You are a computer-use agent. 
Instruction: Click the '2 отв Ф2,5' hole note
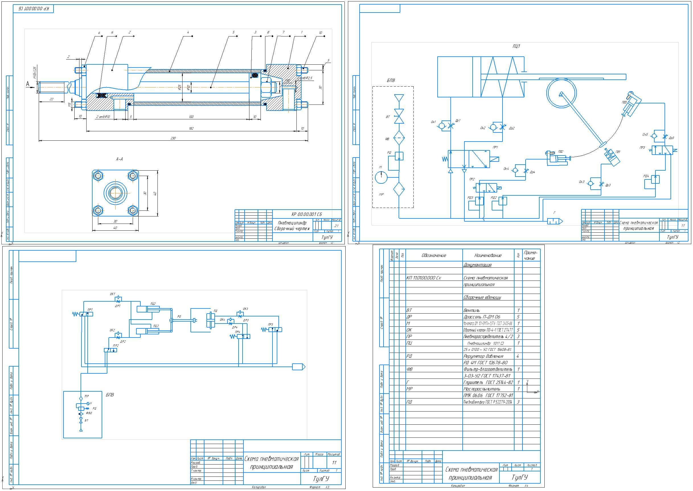305,78
